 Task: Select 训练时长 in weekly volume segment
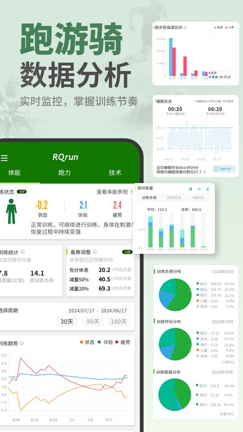coord(199,198)
